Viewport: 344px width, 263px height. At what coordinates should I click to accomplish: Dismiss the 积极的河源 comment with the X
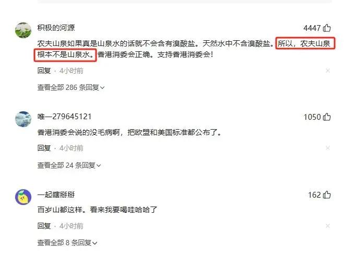coord(328,71)
